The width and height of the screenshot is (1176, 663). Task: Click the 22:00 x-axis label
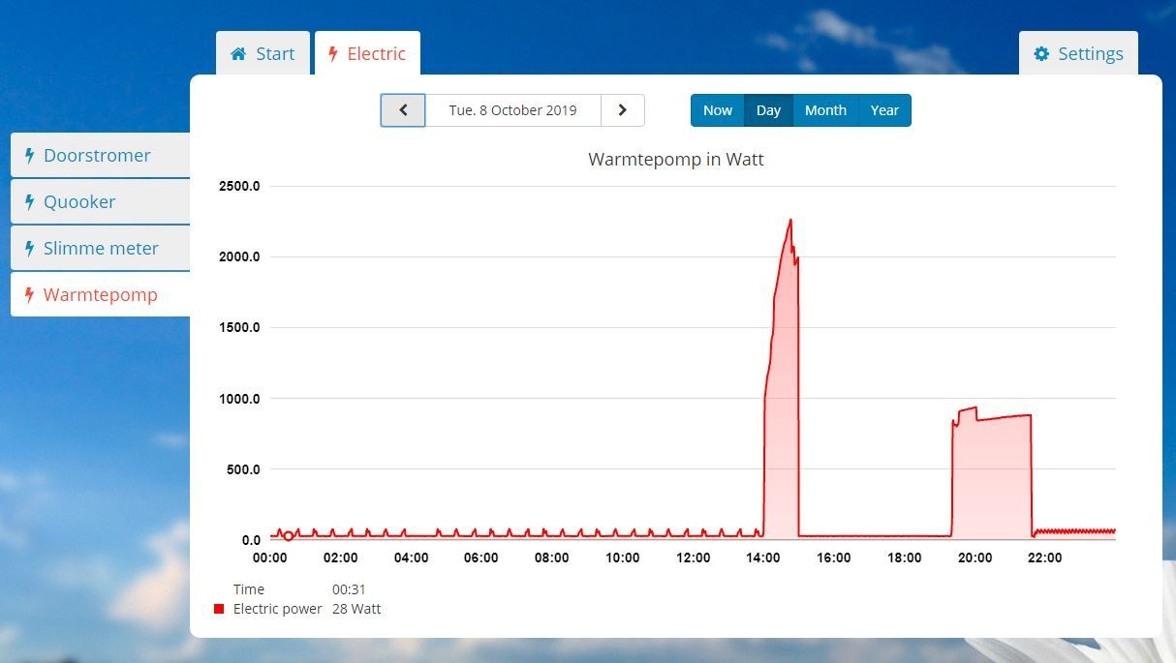(1044, 558)
